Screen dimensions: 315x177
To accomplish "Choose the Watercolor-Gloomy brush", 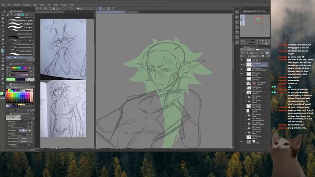I will click(x=20, y=44).
